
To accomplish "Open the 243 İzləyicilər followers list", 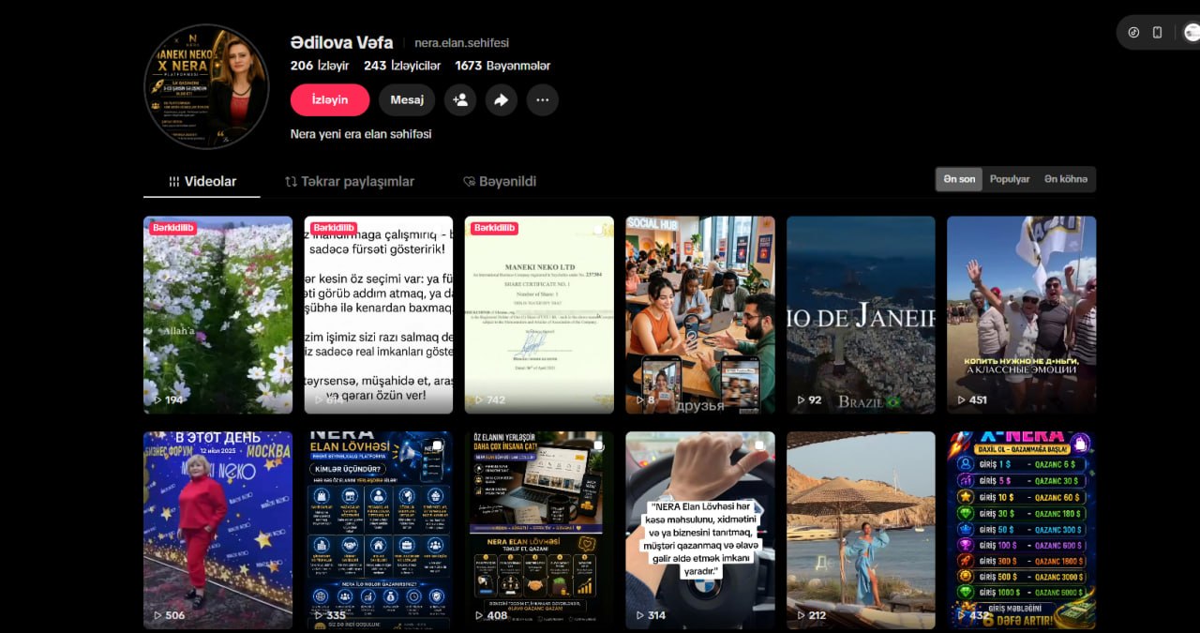I will click(x=402, y=66).
